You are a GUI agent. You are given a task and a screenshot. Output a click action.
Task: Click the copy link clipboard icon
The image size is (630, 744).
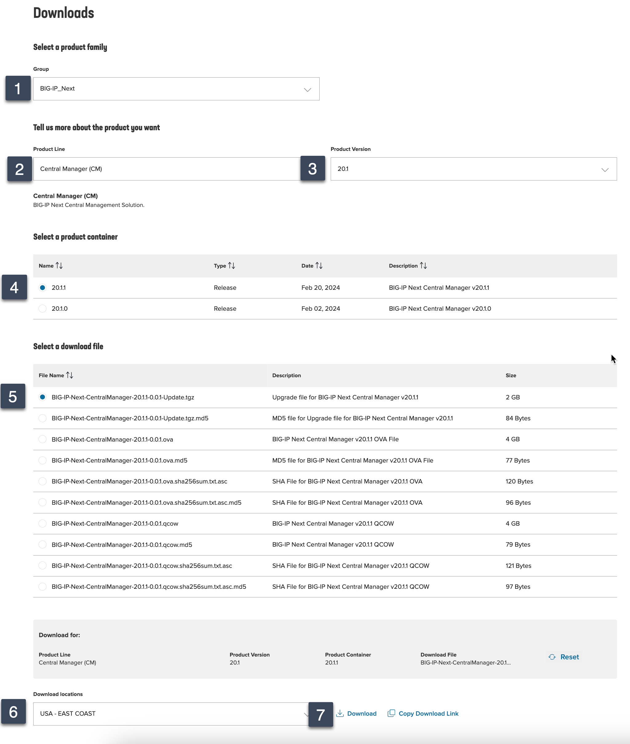click(391, 713)
